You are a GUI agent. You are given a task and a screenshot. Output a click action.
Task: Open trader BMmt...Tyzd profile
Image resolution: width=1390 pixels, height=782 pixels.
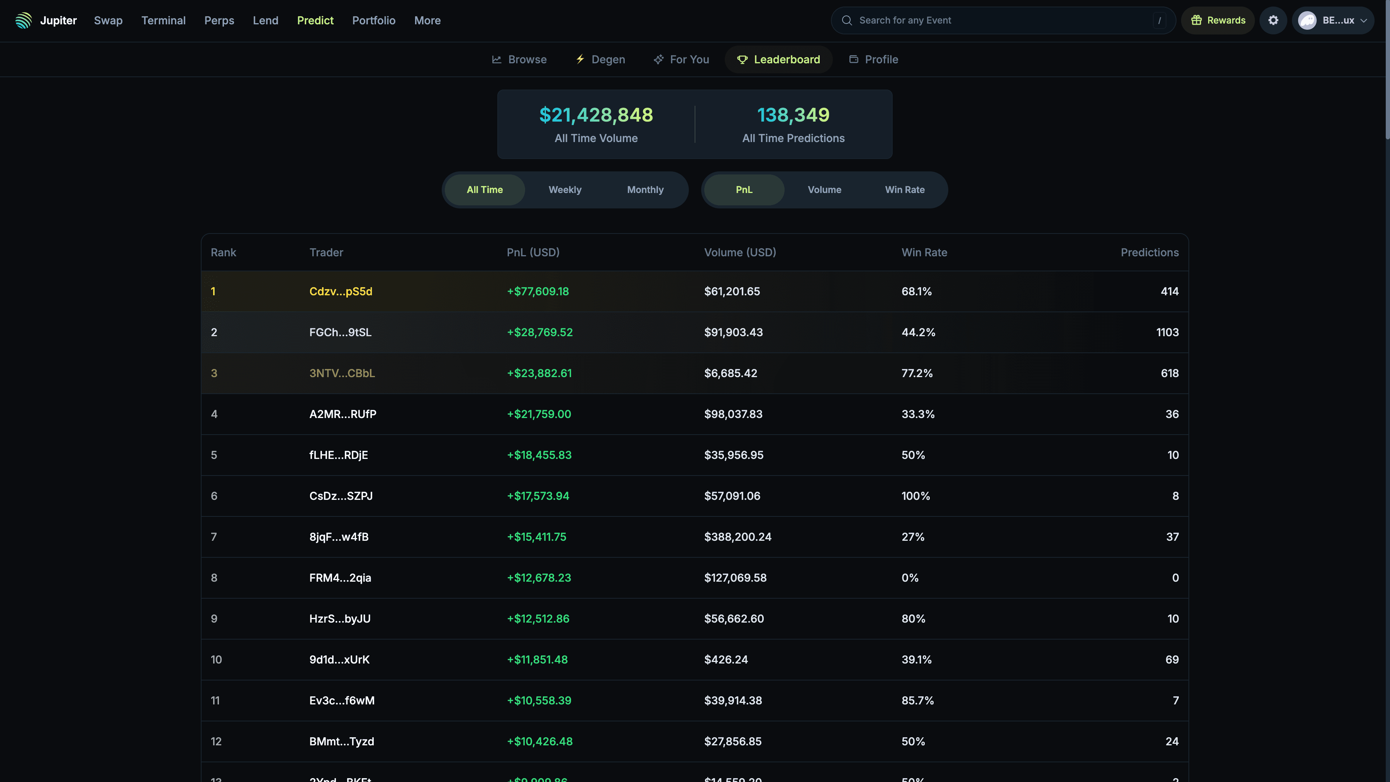[x=342, y=741]
